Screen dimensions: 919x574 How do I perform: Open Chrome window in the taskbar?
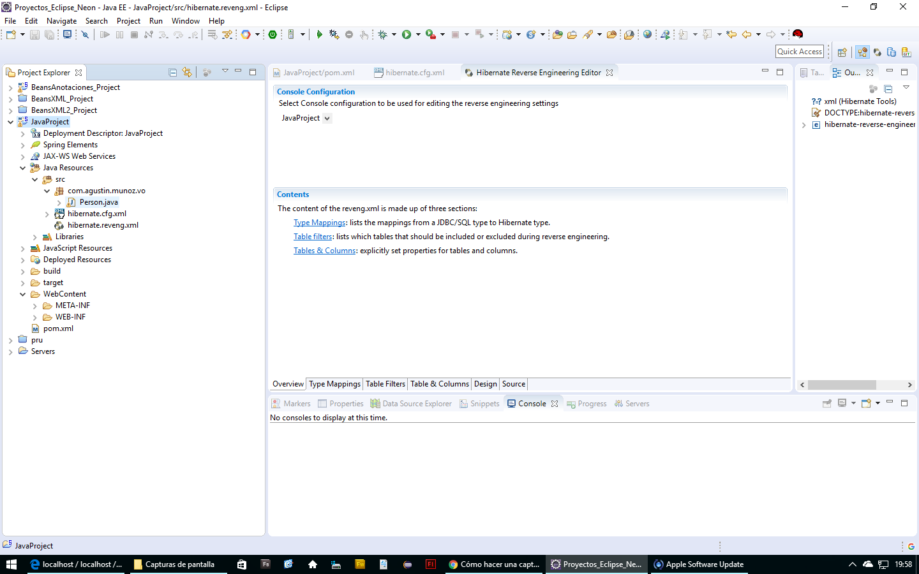pos(495,564)
